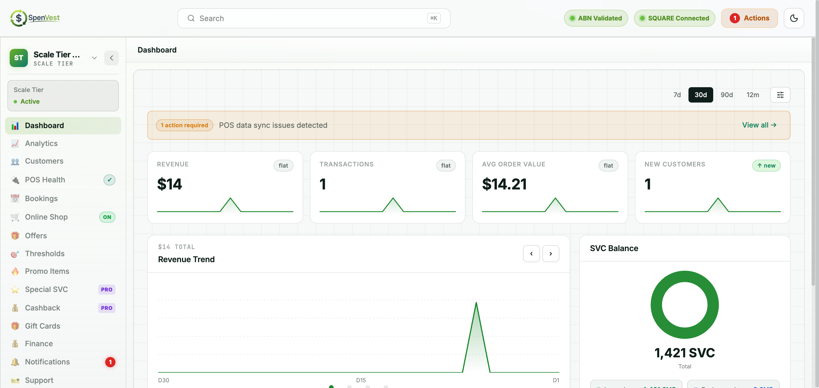This screenshot has height=388, width=819.
Task: Click the ST account avatar
Action: 19,58
